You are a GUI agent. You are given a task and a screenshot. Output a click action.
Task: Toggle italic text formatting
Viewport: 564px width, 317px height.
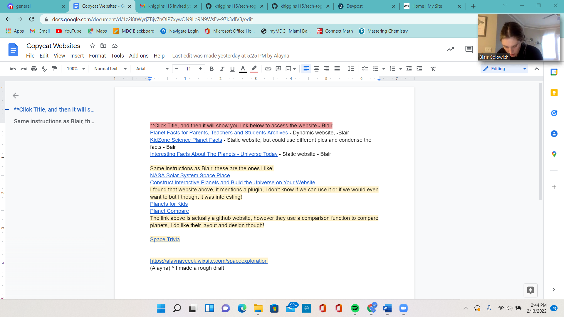[222, 69]
